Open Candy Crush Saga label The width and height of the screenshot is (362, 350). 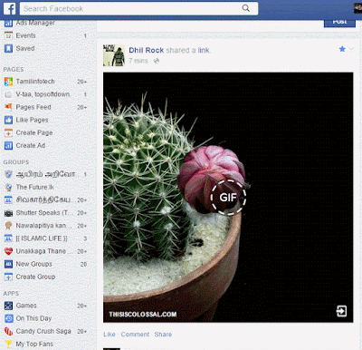43,331
